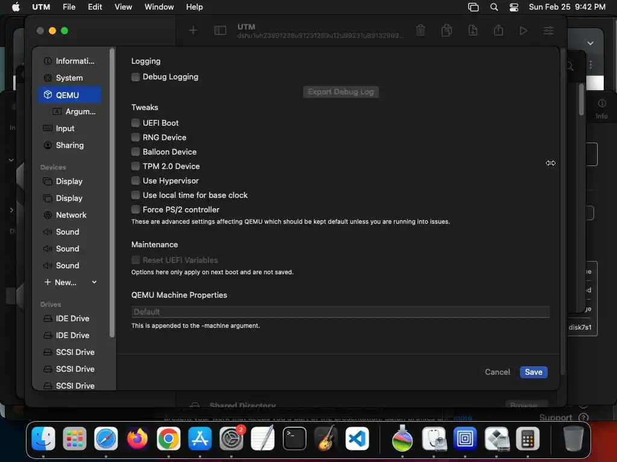Image resolution: width=617 pixels, height=462 pixels.
Task: Open the UTM menu
Action: pyautogui.click(x=41, y=7)
